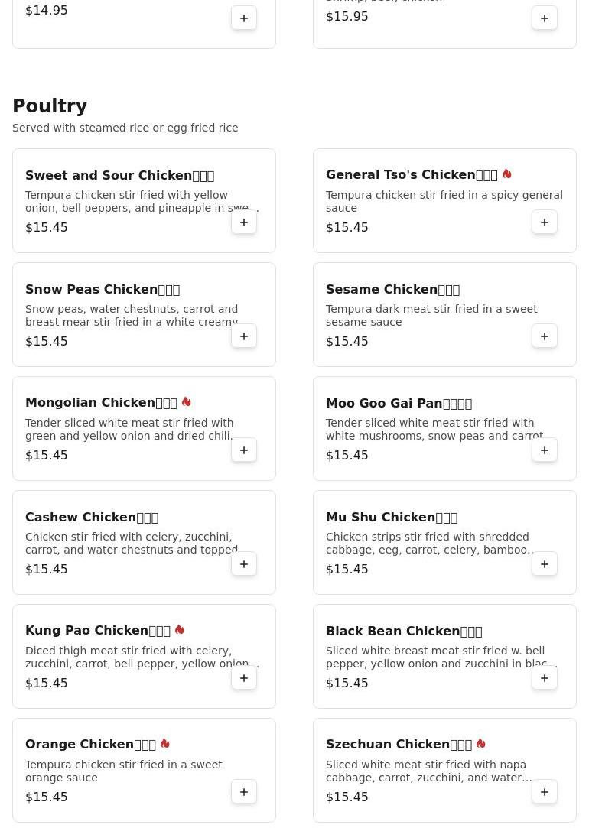The image size is (589, 828).
Task: Add Mongolian Chicken to cart
Action: (244, 450)
